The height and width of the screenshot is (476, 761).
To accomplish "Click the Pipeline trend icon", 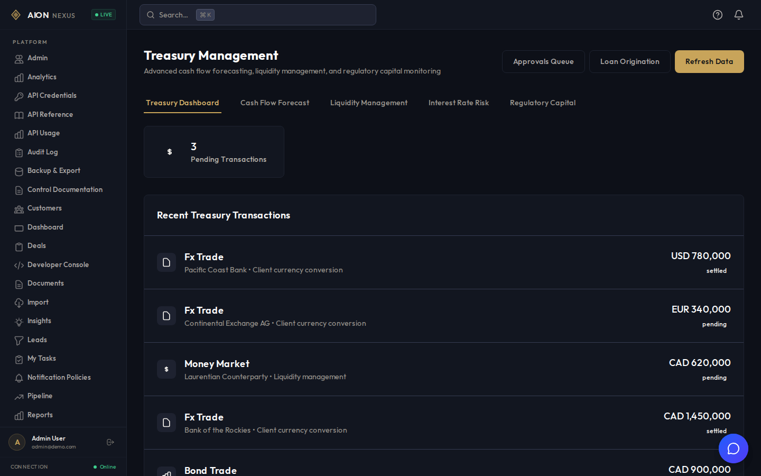I will point(19,397).
